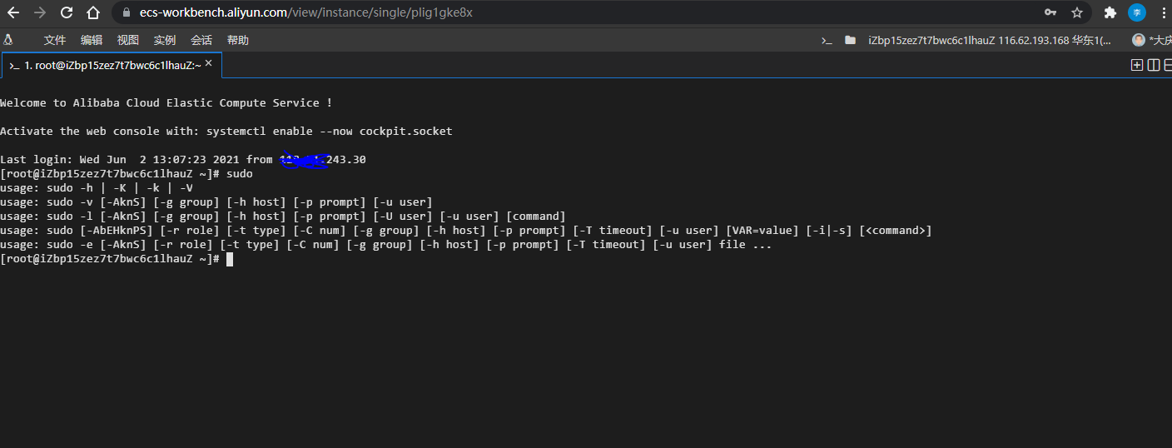This screenshot has width=1172, height=448.
Task: Select the root@iZbp15zez7t7bwc6c1lhauZ terminal tab
Action: click(108, 65)
